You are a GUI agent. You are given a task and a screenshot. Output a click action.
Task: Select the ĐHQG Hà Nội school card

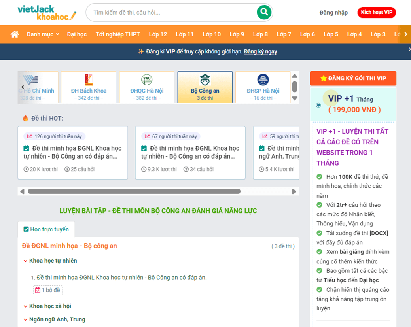pos(146,87)
